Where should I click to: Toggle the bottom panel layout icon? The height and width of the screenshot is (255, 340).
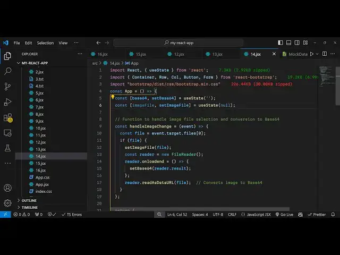pyautogui.click(x=288, y=42)
